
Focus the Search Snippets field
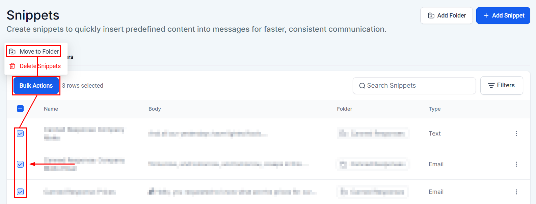[419, 86]
